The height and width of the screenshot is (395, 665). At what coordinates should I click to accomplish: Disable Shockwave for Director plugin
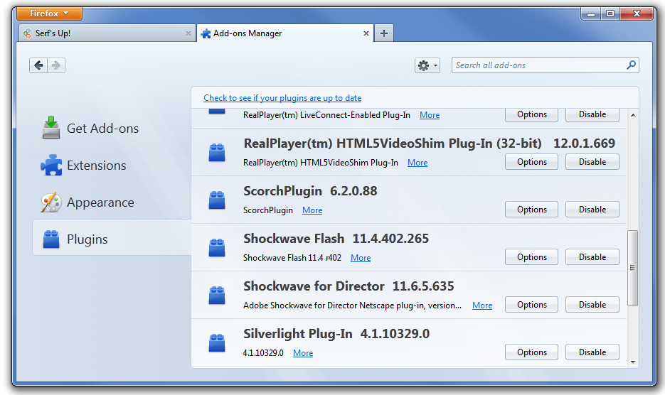coord(592,305)
